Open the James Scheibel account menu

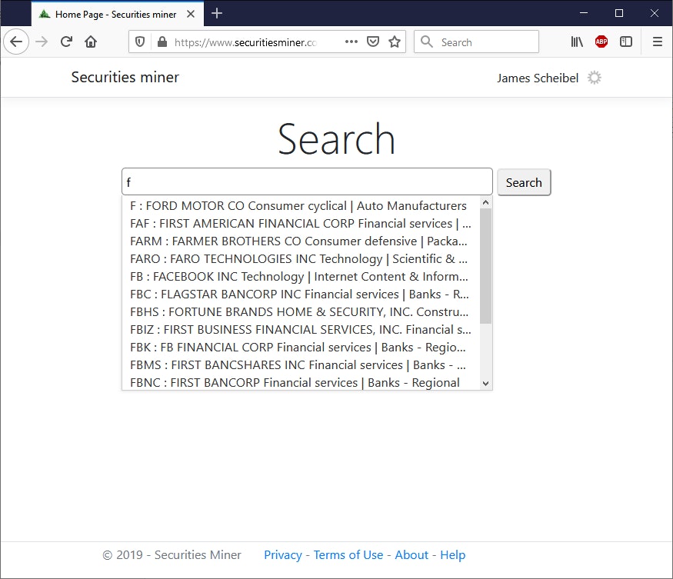coord(538,78)
